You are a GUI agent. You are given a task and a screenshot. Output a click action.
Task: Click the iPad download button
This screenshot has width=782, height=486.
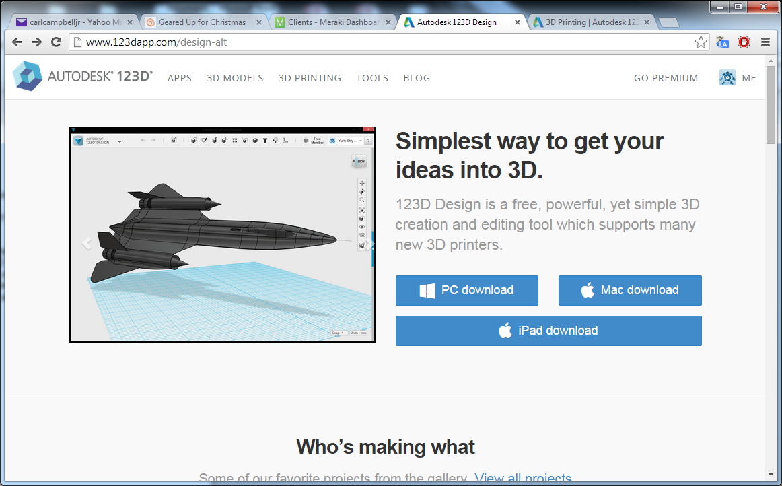[x=548, y=331]
